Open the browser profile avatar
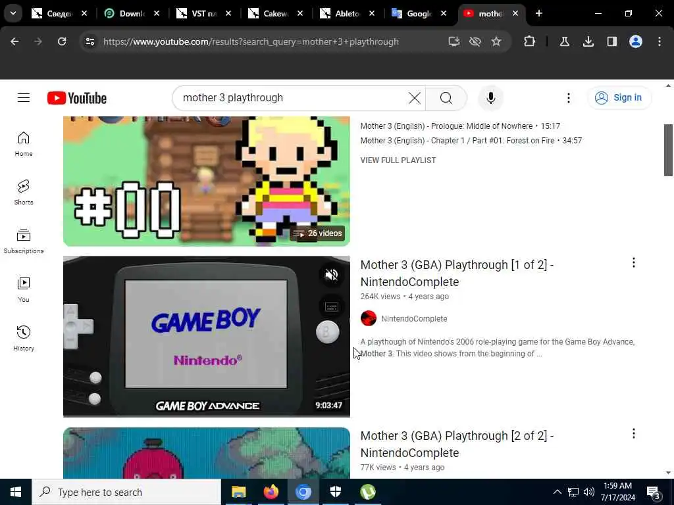 (x=635, y=41)
